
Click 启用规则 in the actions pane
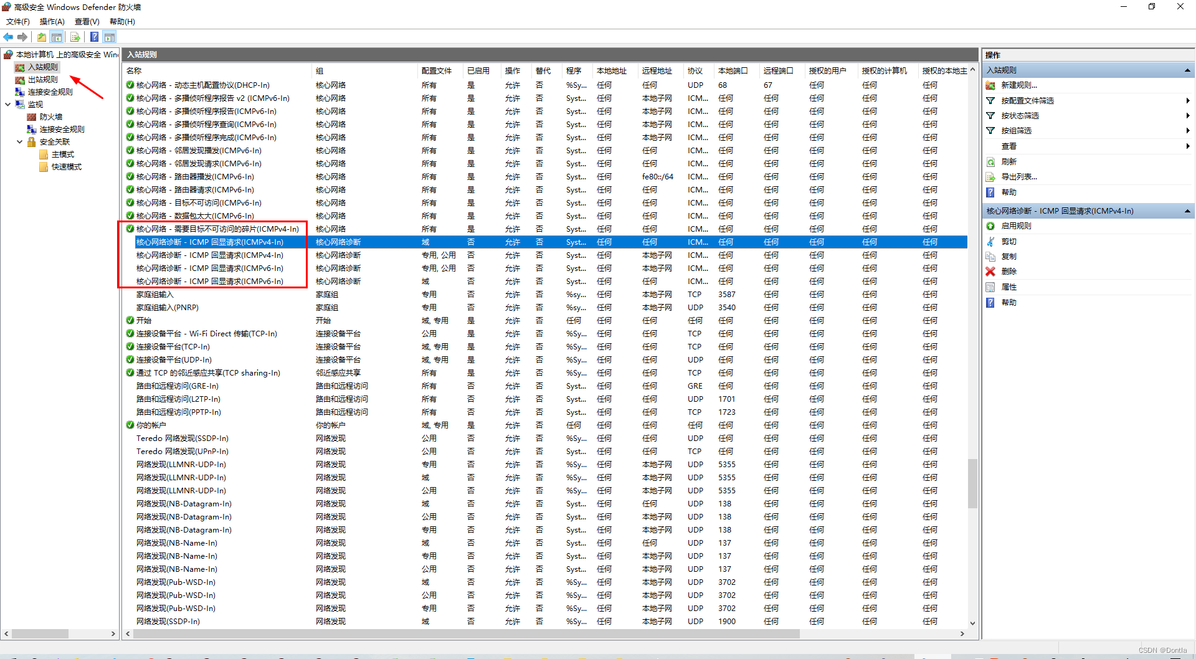click(x=1017, y=226)
